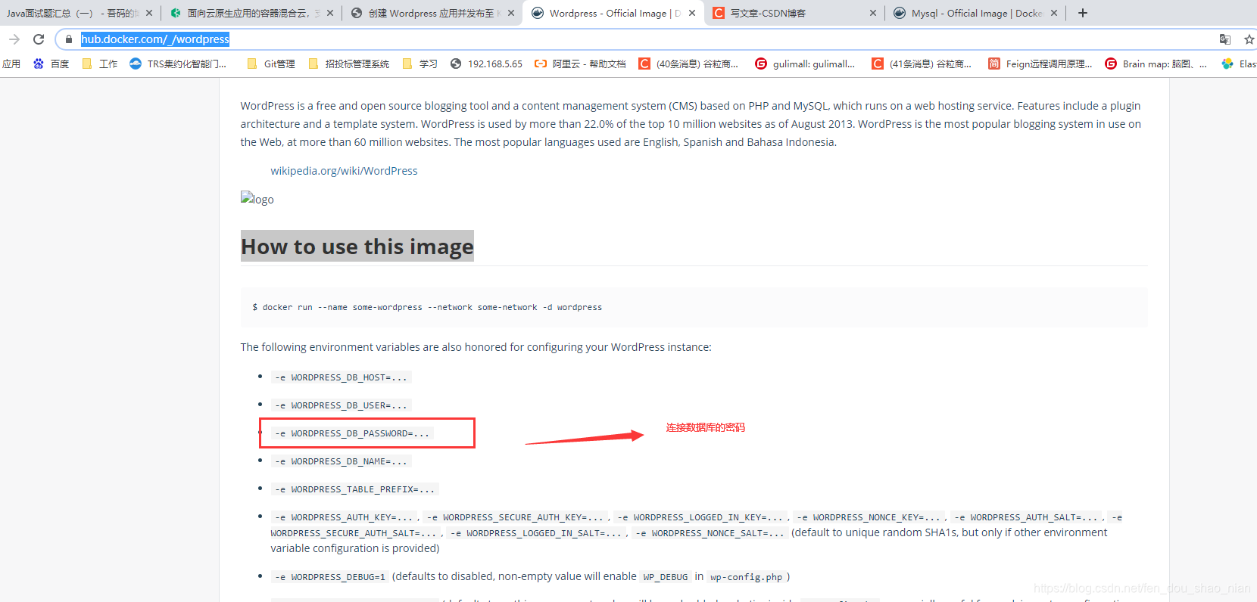This screenshot has height=602, width=1257.
Task: Click the WORDPRESS_LOGGED_IN_SALT variable
Action: point(536,533)
